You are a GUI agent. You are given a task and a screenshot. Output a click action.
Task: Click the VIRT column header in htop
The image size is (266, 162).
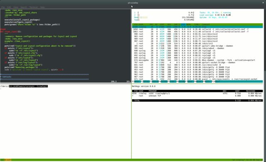coord(162,25)
